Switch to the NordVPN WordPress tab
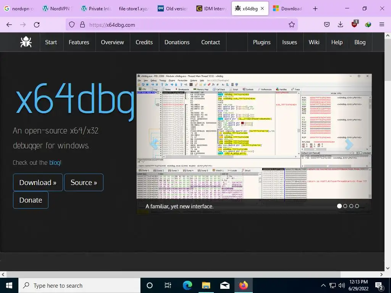Viewport: 391px width, 293px height. click(x=57, y=8)
